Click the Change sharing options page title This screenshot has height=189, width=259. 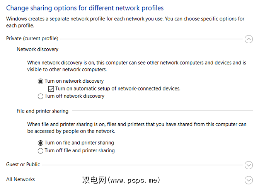85,8
